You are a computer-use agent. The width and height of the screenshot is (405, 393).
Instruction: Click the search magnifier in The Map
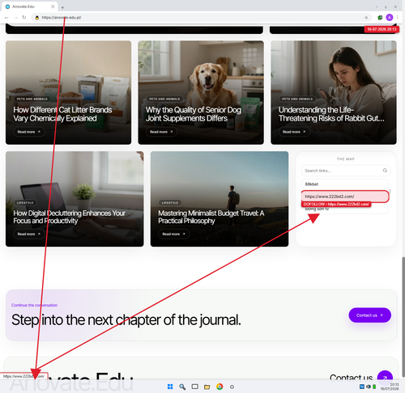385,171
